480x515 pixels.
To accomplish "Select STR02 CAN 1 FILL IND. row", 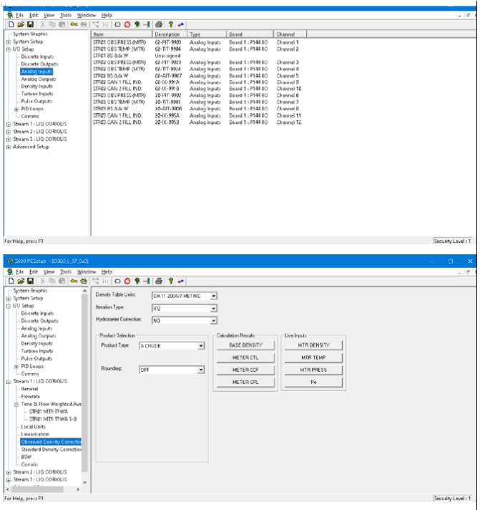I will click(197, 82).
